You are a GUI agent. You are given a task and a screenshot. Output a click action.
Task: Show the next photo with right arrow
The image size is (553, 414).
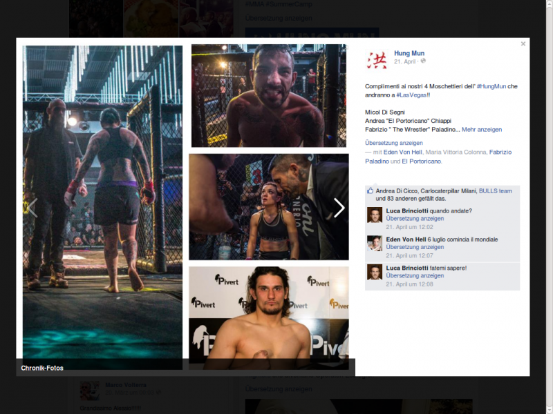[339, 208]
